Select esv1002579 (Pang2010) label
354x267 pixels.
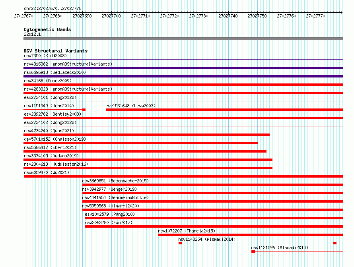(x=110, y=214)
